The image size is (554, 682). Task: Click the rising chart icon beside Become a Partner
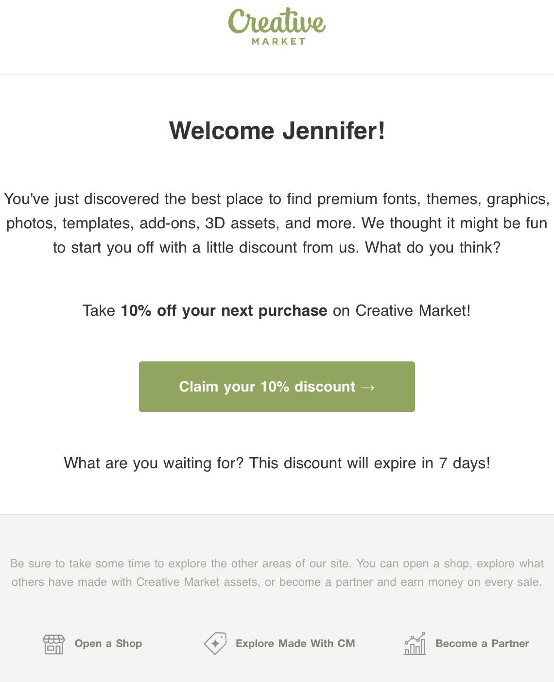pyautogui.click(x=415, y=644)
